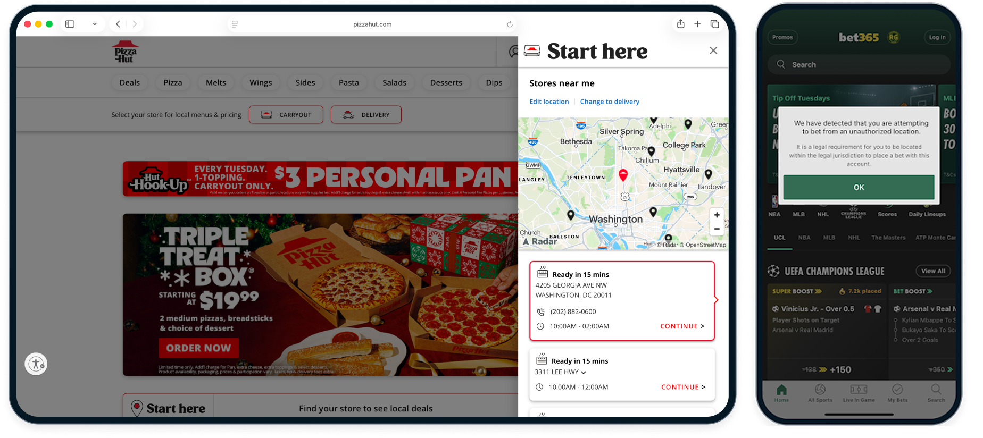Open the Pasta menu category
This screenshot has height=438, width=983.
click(349, 82)
